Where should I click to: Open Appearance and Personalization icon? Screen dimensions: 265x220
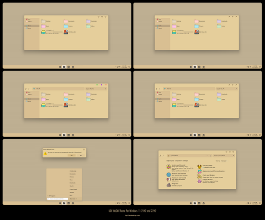[x=199, y=172]
